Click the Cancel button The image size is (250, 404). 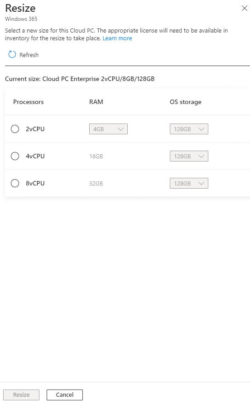pos(65,394)
